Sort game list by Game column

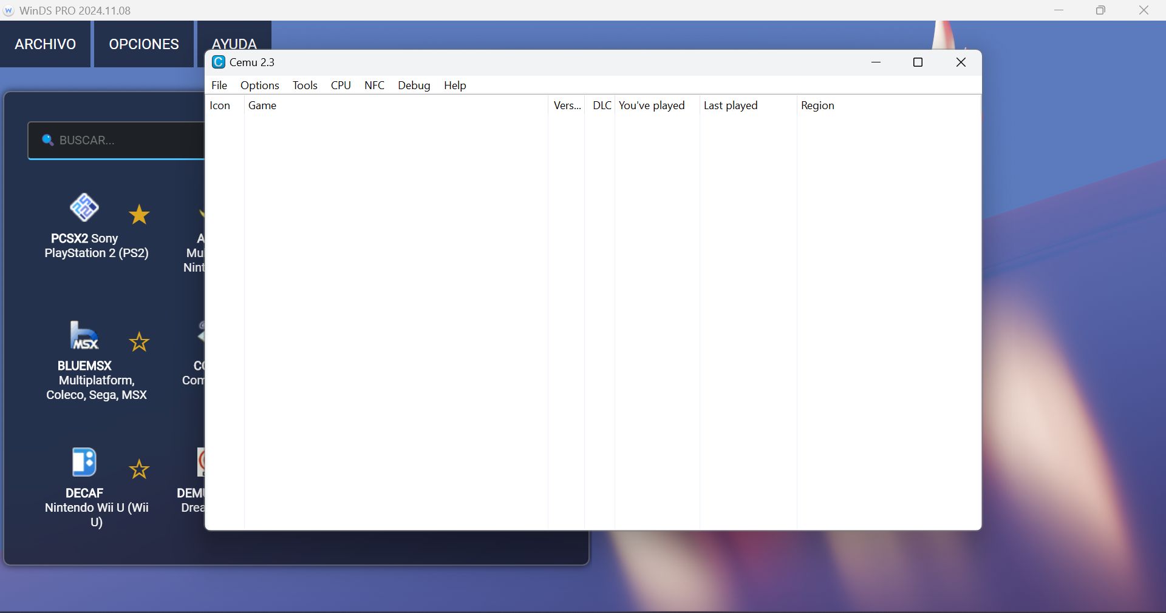(396, 106)
